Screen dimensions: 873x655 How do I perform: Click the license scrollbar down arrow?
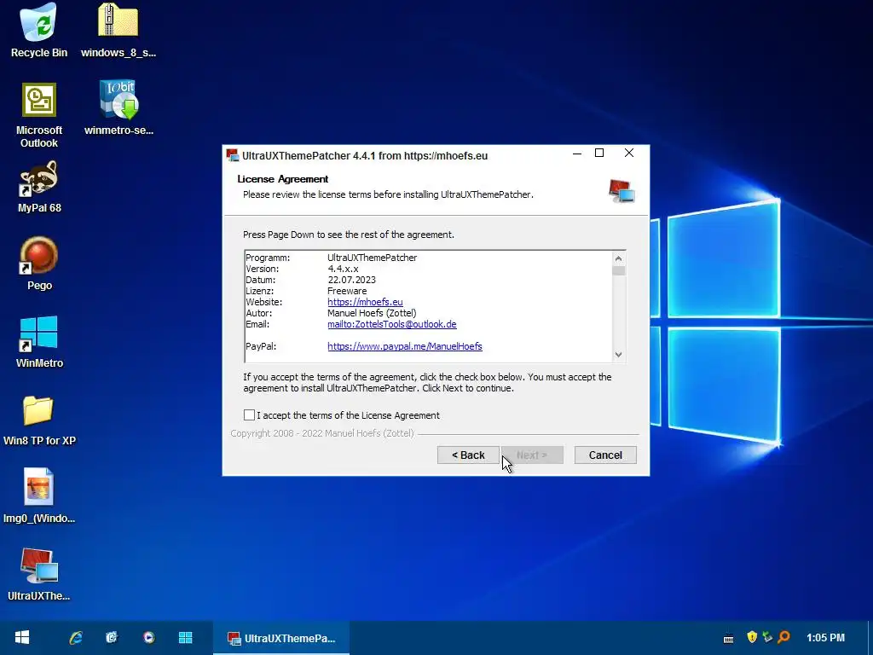tap(618, 355)
